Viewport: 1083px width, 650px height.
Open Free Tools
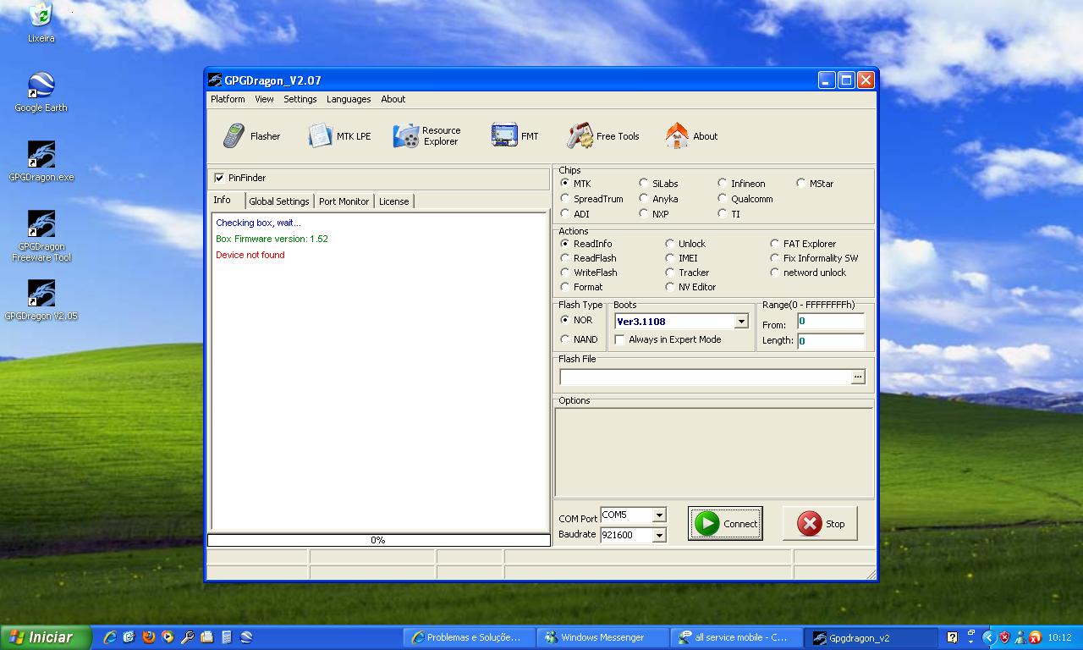603,135
